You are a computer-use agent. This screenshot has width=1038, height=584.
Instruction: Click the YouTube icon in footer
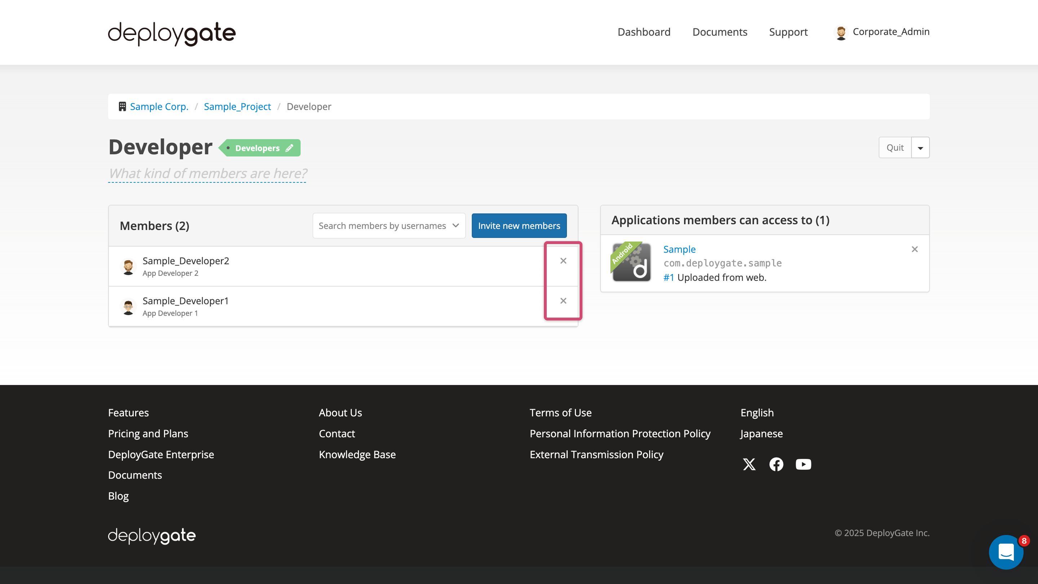(803, 464)
